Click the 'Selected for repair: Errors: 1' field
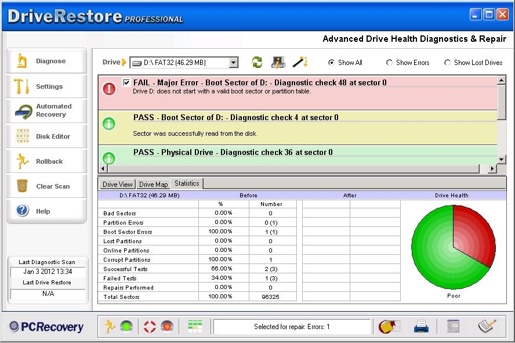Screen dimensions: 515x343 click(292, 327)
